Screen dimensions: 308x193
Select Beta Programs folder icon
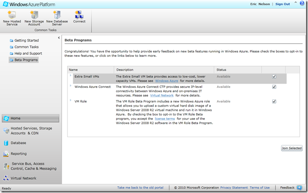(x=11, y=60)
